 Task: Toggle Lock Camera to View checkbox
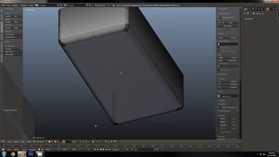pyautogui.click(x=218, y=51)
